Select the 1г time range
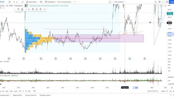This screenshot has width=174, height=97. pyautogui.click(x=23, y=91)
